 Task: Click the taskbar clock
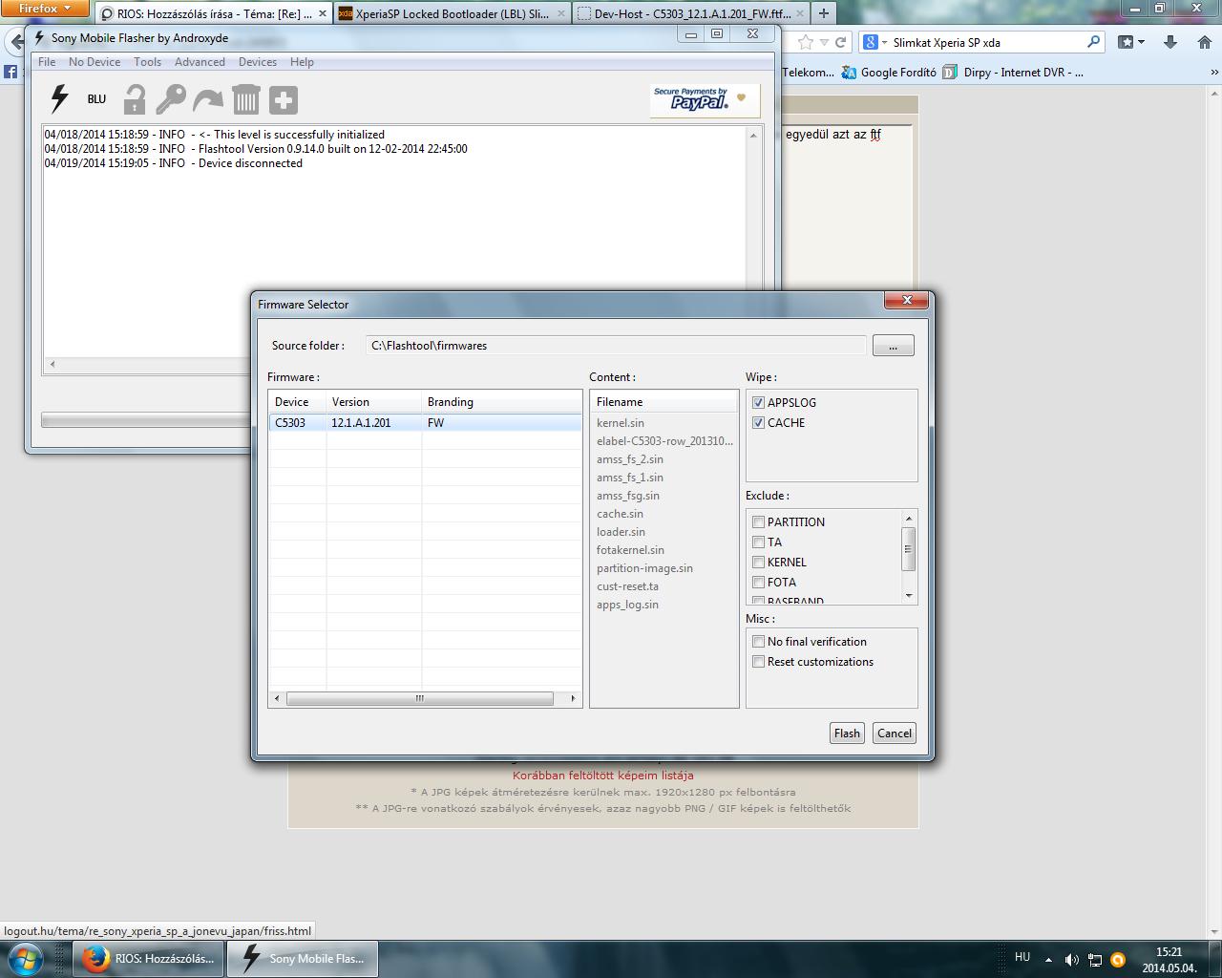1169,959
